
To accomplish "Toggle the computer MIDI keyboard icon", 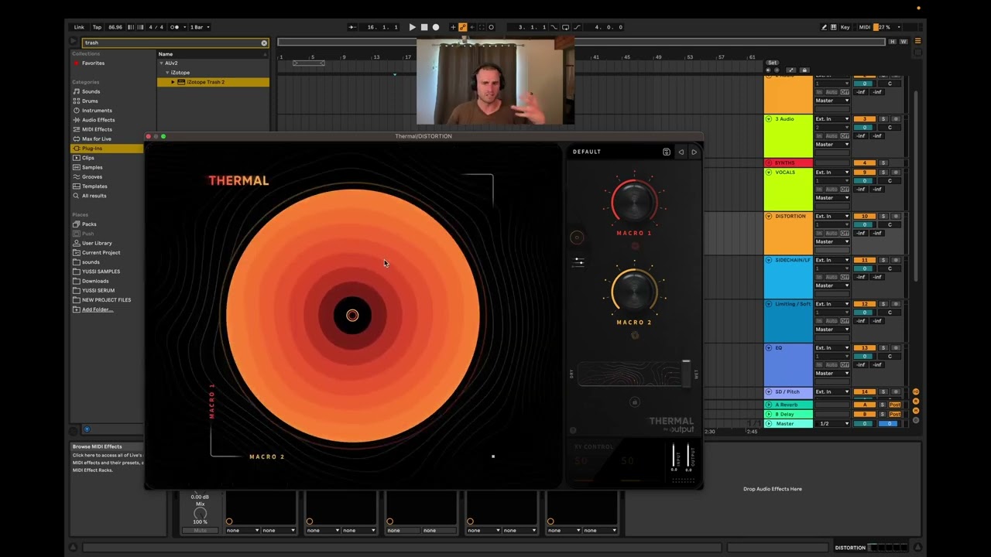I will pos(835,27).
